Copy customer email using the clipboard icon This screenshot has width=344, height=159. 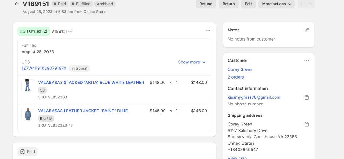click(306, 97)
